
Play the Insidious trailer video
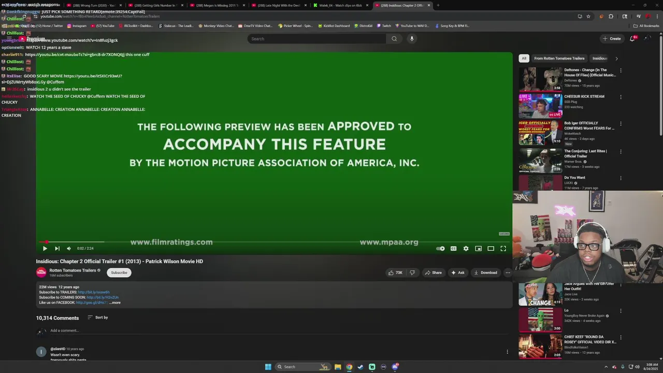click(45, 249)
